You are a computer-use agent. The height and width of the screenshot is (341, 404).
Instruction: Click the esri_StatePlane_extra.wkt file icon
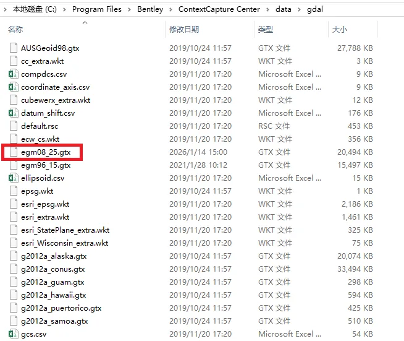14,230
